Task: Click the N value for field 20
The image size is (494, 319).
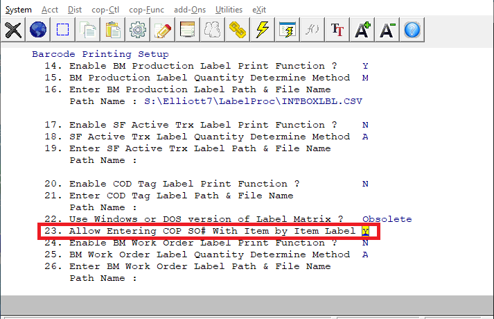Action: coord(365,184)
